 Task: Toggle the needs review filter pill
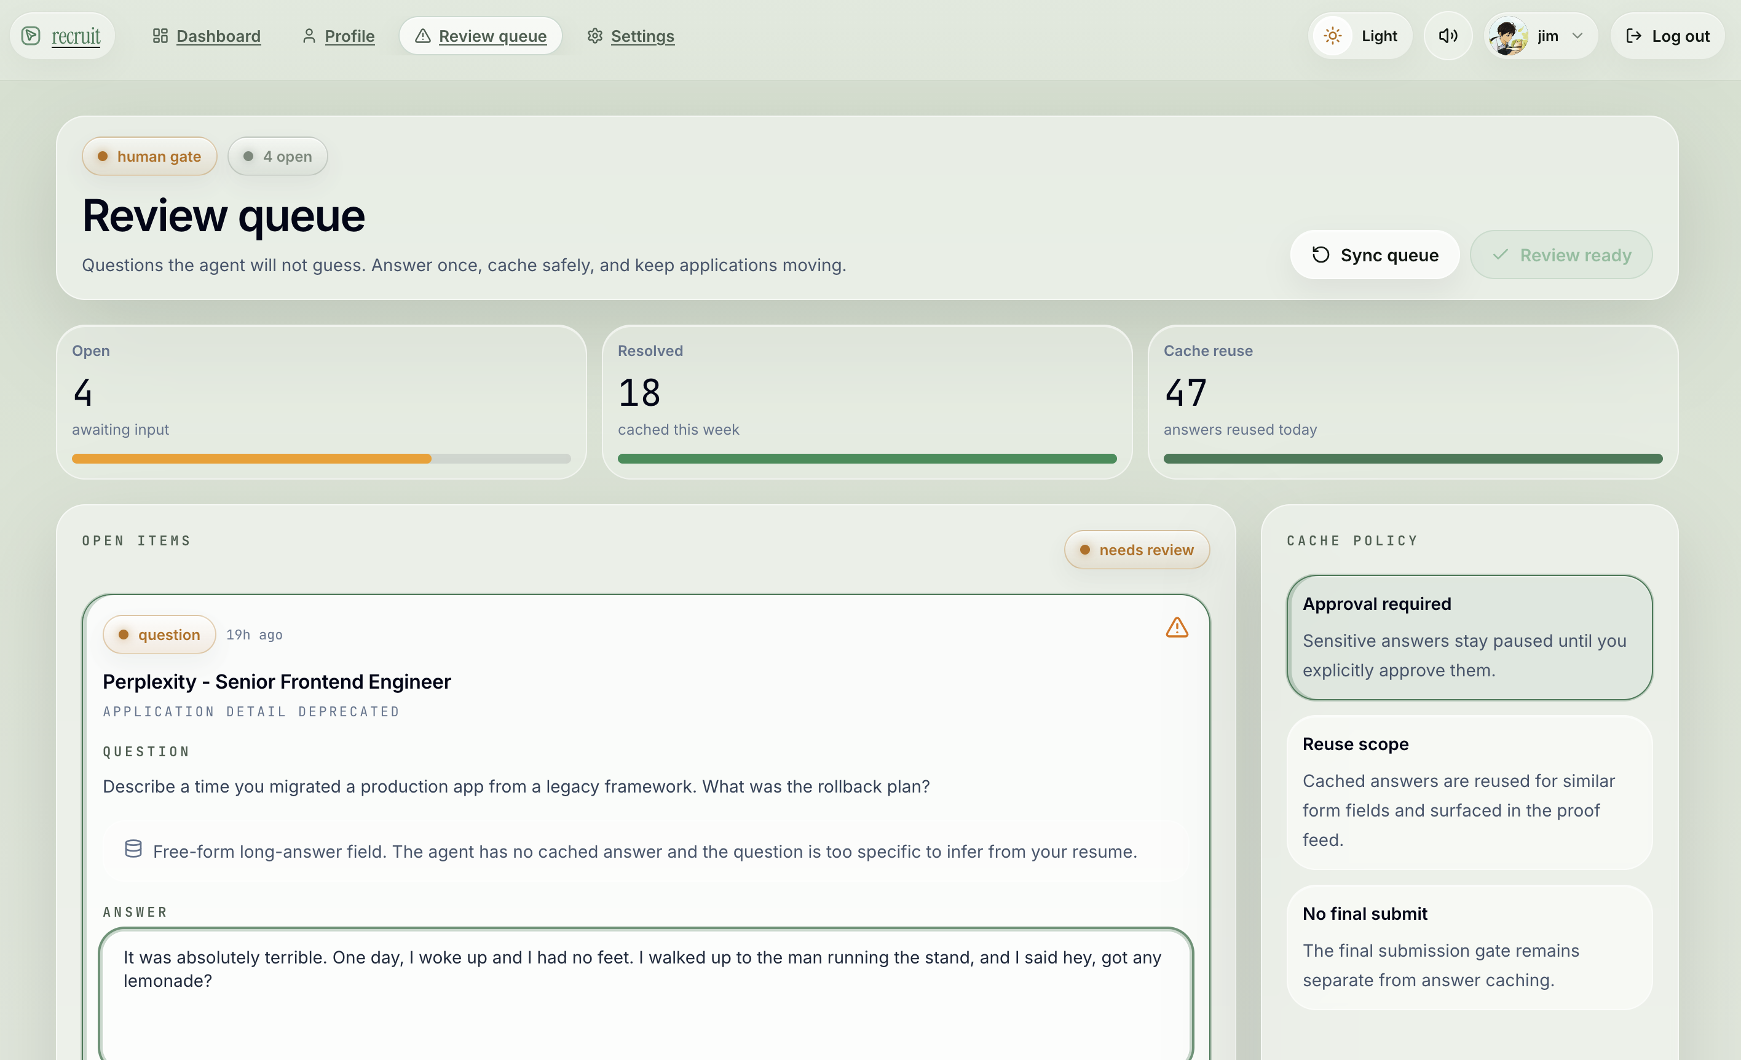coord(1137,550)
